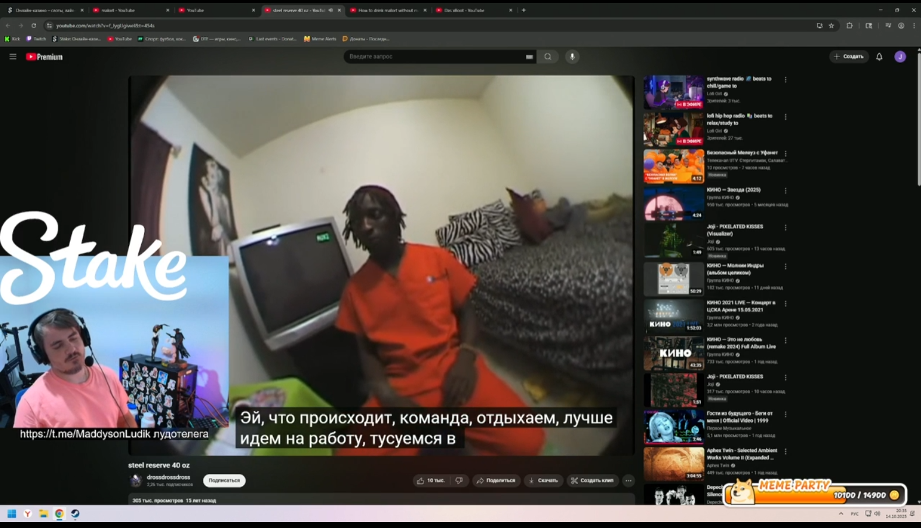Focus the YouTube search field
This screenshot has height=528, width=921.
click(435, 57)
